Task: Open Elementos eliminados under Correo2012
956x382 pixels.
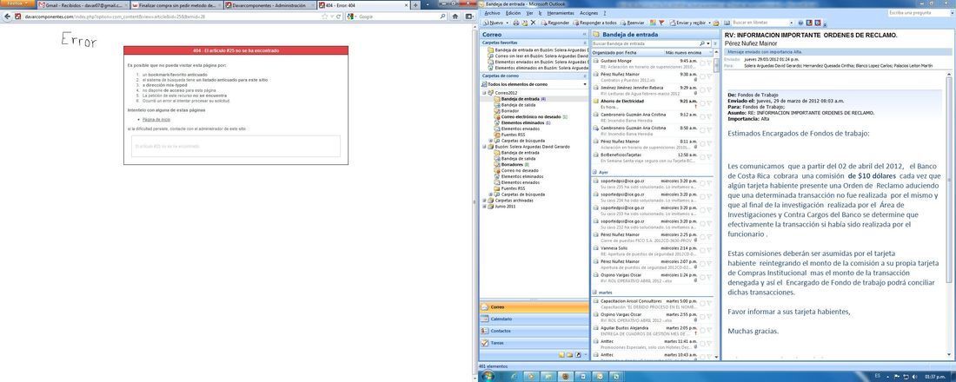Action: click(522, 122)
